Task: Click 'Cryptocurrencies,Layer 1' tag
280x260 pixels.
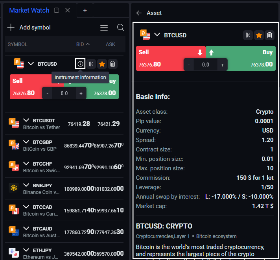Action: (163, 236)
